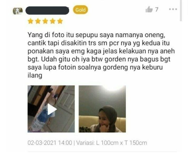Click the word 'ilang' ending the review
188x153 pixels.
click(35, 75)
